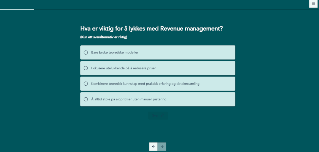319x152 pixels.
Task: Choose radio for 'Kombinere teoretisk kunnskap' option
Action: (86, 84)
